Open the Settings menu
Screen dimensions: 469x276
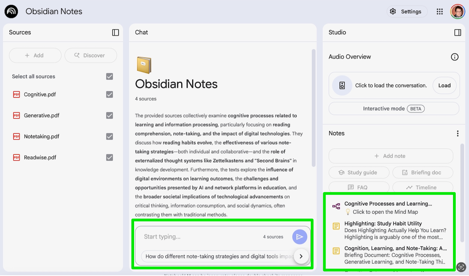pos(407,12)
